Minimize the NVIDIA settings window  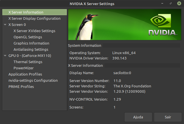tap(162, 3)
